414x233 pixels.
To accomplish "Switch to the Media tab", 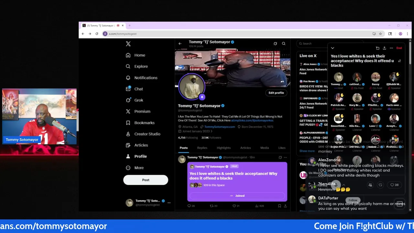I will pyautogui.click(x=265, y=148).
